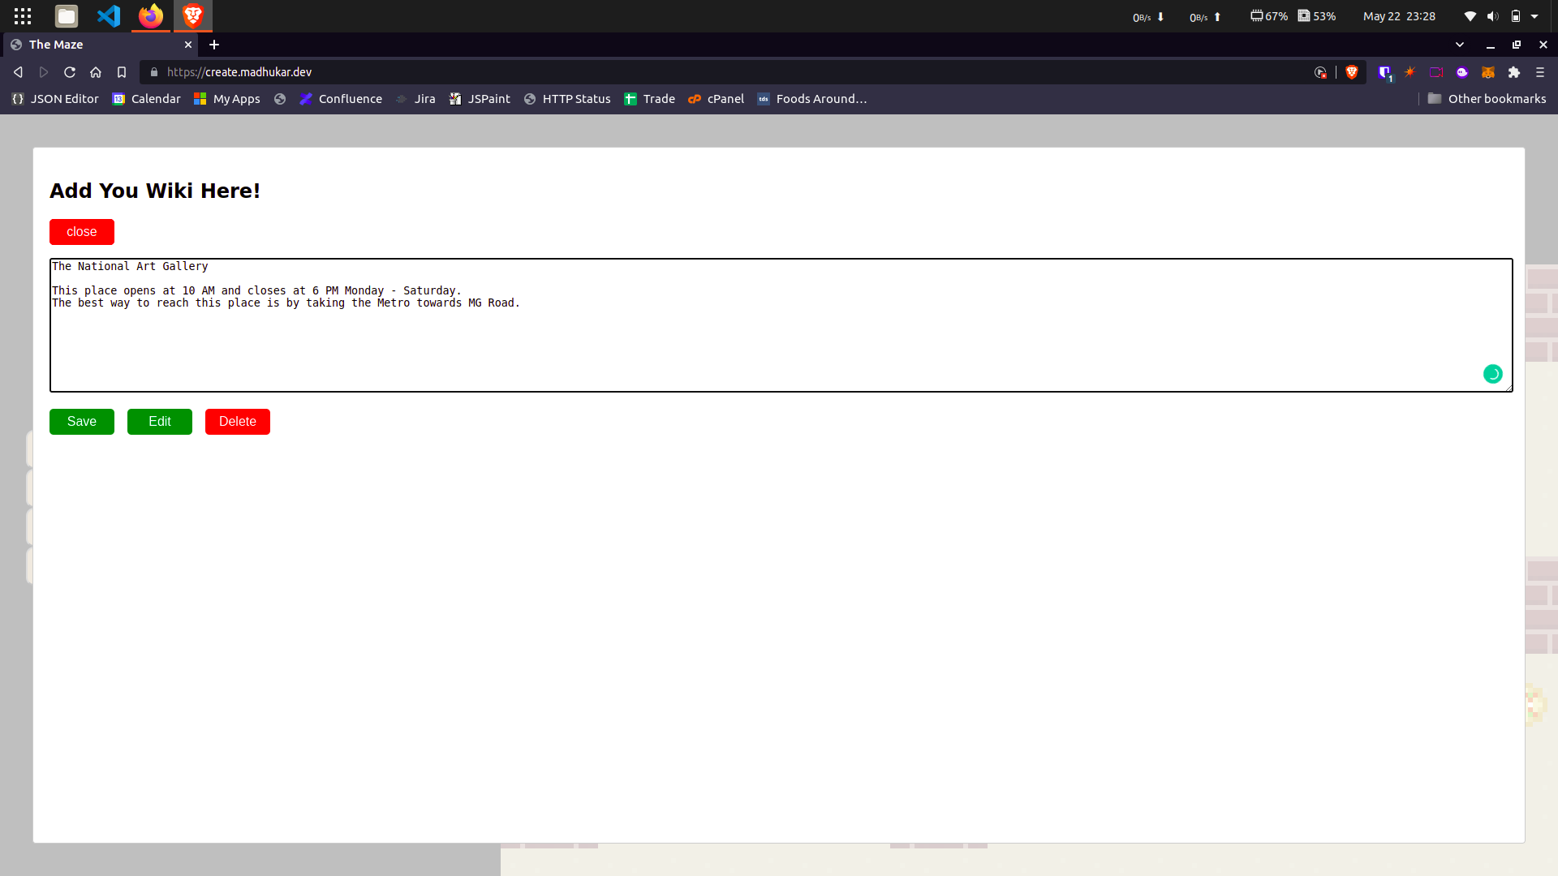Click the download speed indicator
Screen dimensions: 1558x876
pyautogui.click(x=1149, y=17)
